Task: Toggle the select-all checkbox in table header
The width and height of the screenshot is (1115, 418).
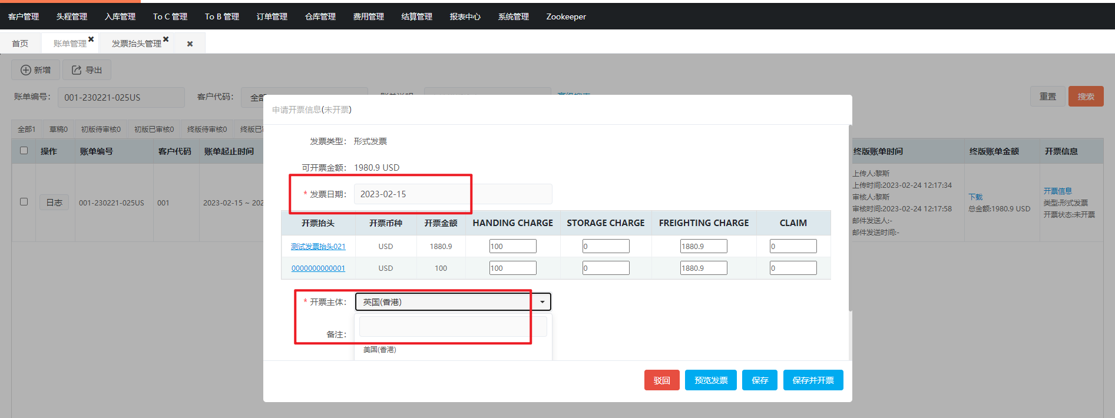Action: 24,151
